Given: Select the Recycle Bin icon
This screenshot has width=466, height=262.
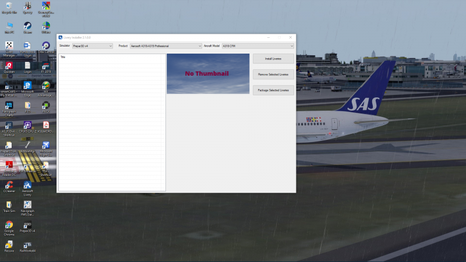Looking at the screenshot, I should coord(9,8).
